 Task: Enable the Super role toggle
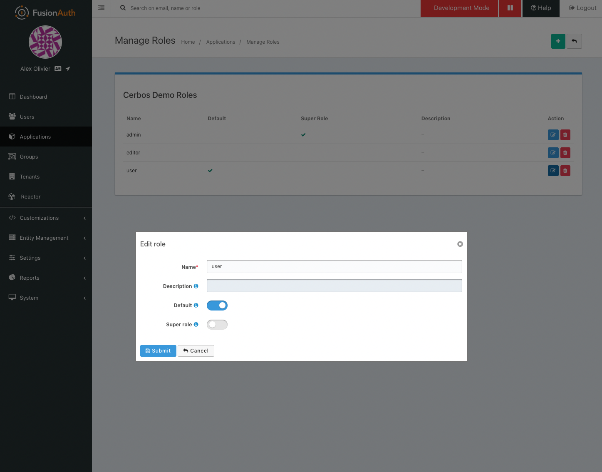click(217, 324)
